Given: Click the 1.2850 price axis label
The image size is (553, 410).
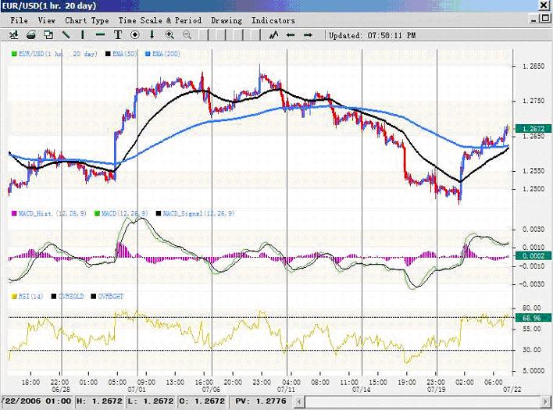Looking at the screenshot, I should (x=533, y=66).
